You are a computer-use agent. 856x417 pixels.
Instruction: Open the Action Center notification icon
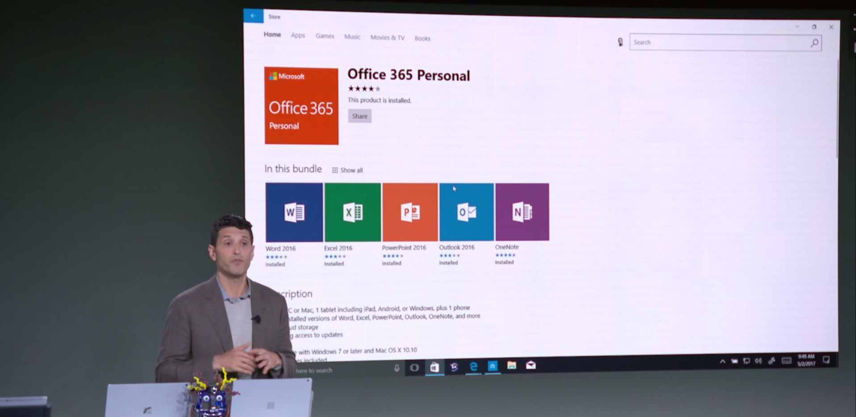(826, 359)
